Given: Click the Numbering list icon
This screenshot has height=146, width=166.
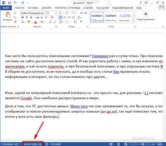Looking at the screenshot, I should pos(67,13).
